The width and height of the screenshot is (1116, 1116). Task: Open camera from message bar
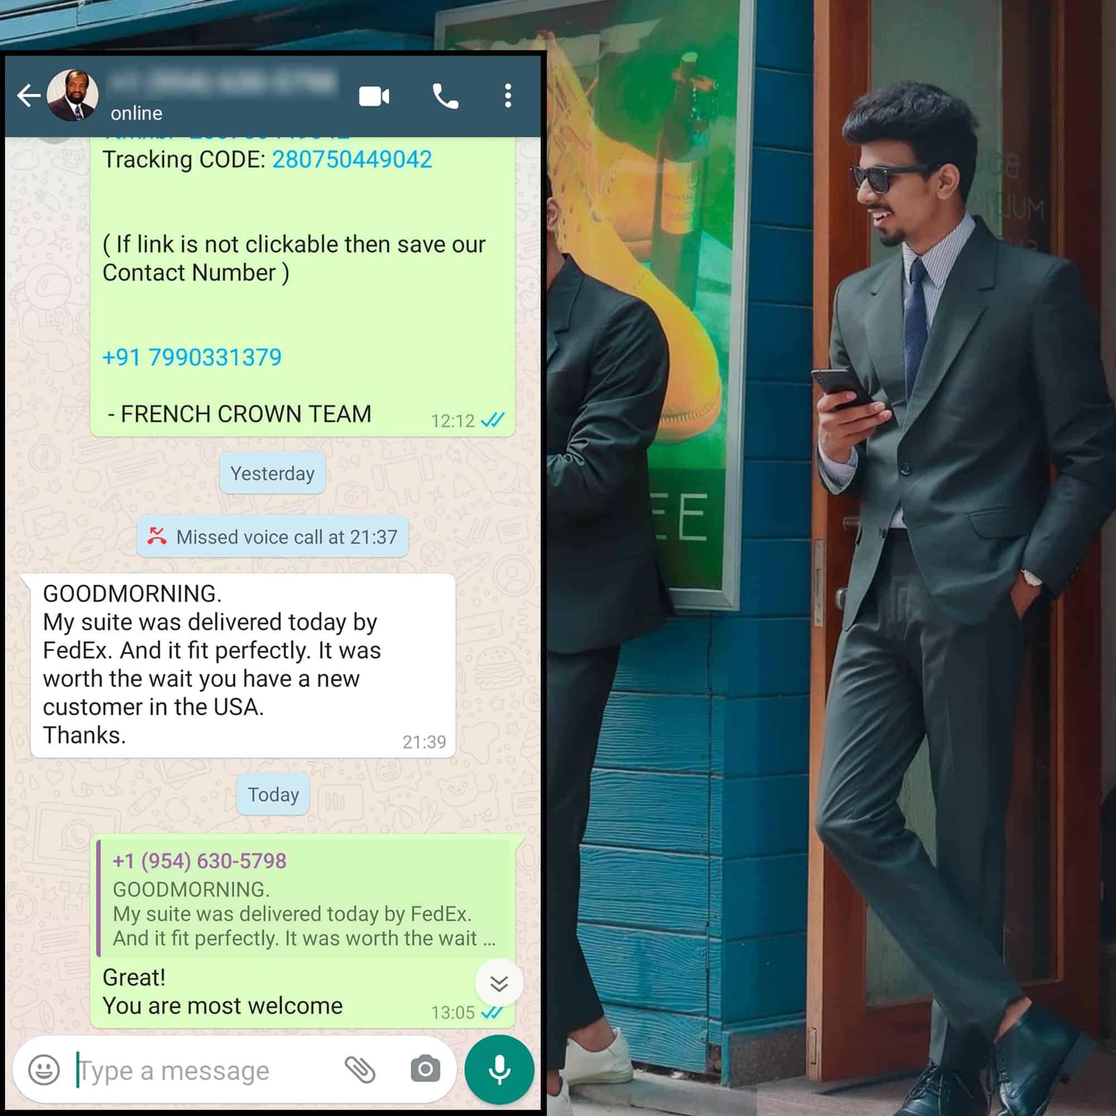[x=425, y=1069]
